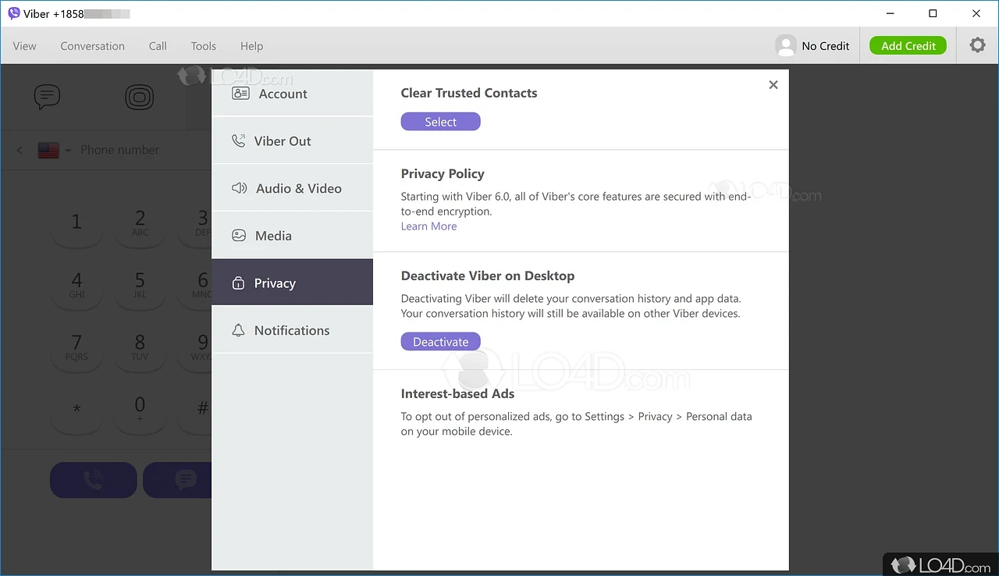Viewport: 999px width, 576px height.
Task: Click the back arrow beside the country flag
Action: [20, 150]
